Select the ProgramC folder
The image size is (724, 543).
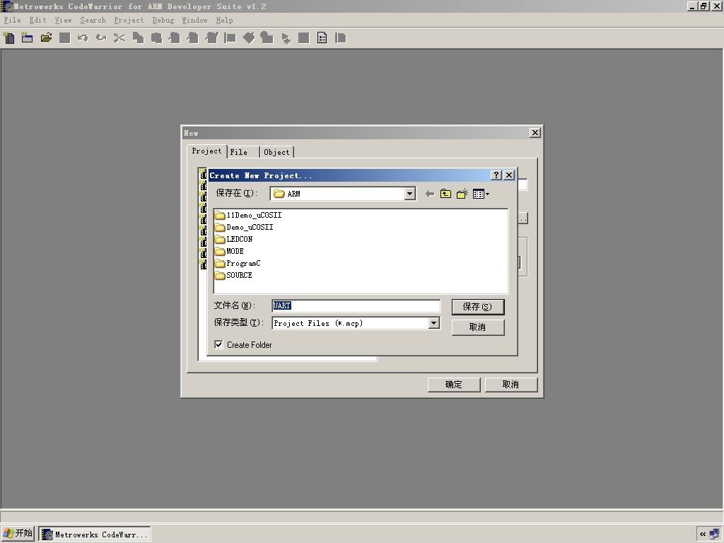click(238, 263)
